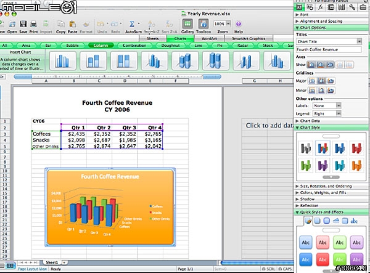Choose the red chart style
Image resolution: width=370 pixels, height=273 pixels.
(x=356, y=148)
